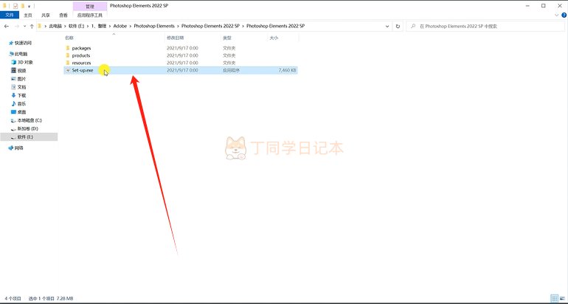This screenshot has height=304, width=568.
Task: Switch to the 主页 ribbon tab
Action: (28, 15)
